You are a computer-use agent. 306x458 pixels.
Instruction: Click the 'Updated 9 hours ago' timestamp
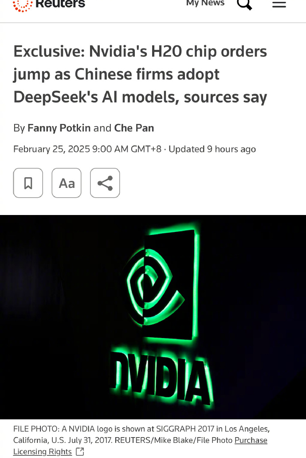[212, 149]
